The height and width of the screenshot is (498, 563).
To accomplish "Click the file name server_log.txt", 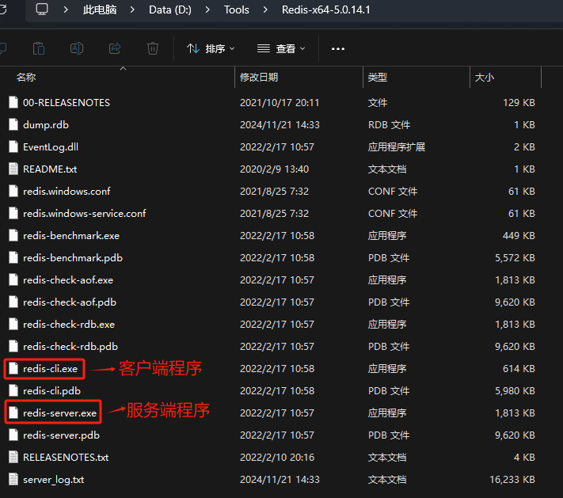I will tap(54, 480).
